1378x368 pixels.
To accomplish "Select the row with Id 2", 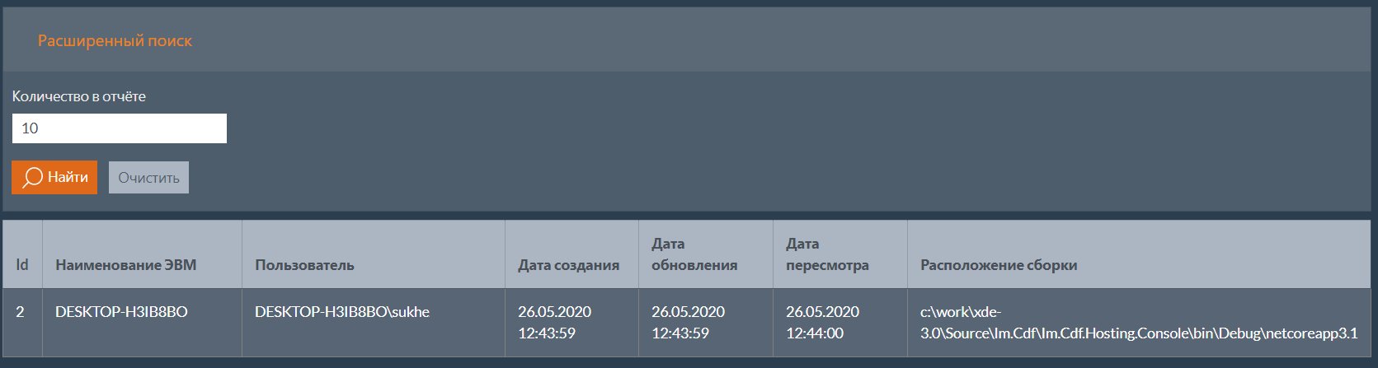I will click(687, 322).
